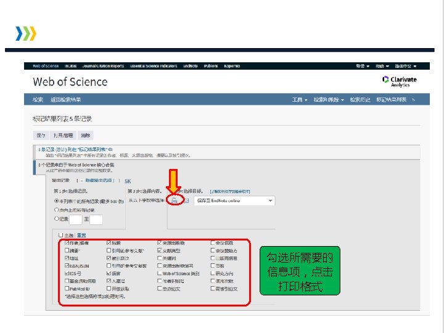Open 检索历史 in blue navigation bar
This screenshot has height=333, width=444.
[360, 100]
